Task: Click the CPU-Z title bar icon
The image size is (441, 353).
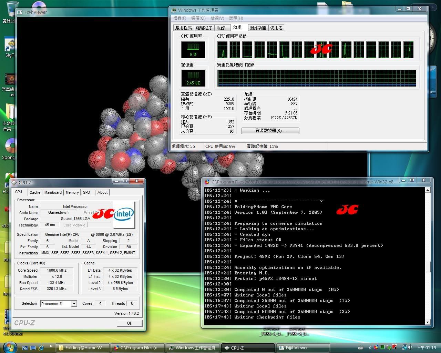Action: point(14,182)
